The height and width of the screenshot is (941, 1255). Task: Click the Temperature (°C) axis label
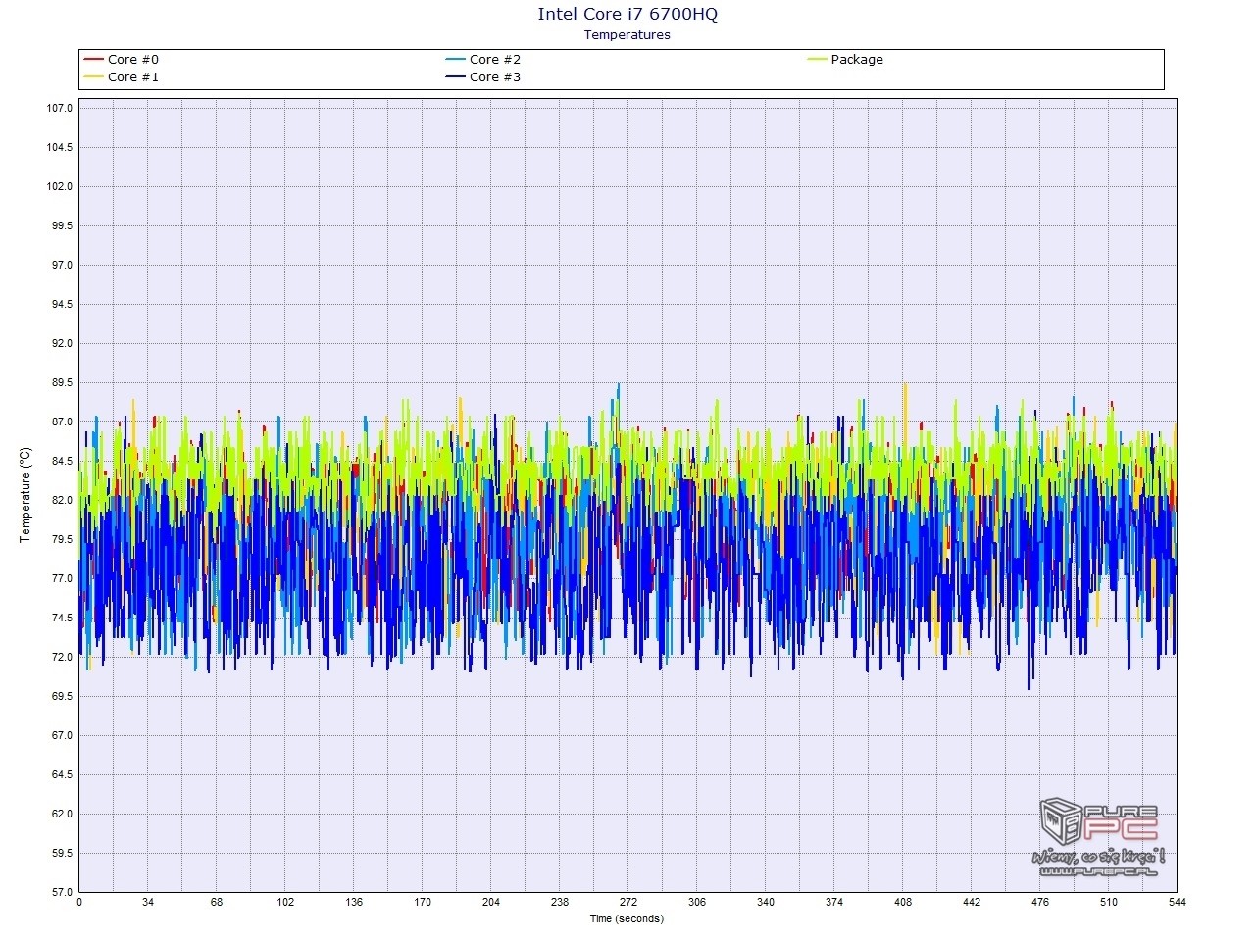point(26,495)
